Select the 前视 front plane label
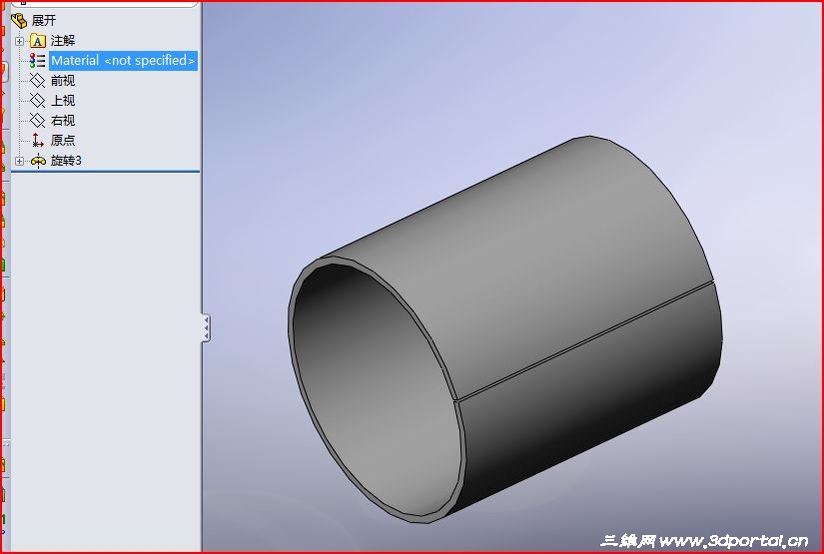The image size is (824, 554). (x=63, y=80)
